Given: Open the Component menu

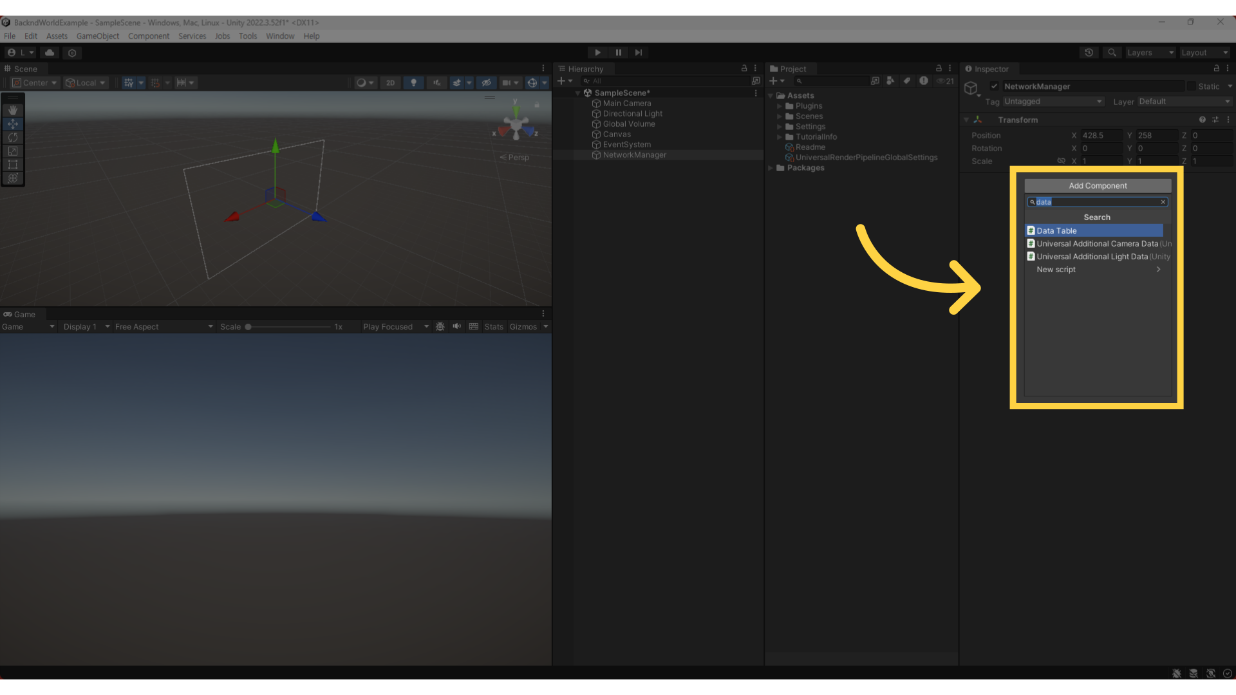Looking at the screenshot, I should [149, 36].
